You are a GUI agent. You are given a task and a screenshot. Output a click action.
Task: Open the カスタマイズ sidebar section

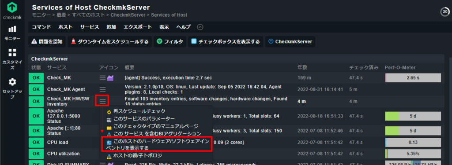click(12, 59)
